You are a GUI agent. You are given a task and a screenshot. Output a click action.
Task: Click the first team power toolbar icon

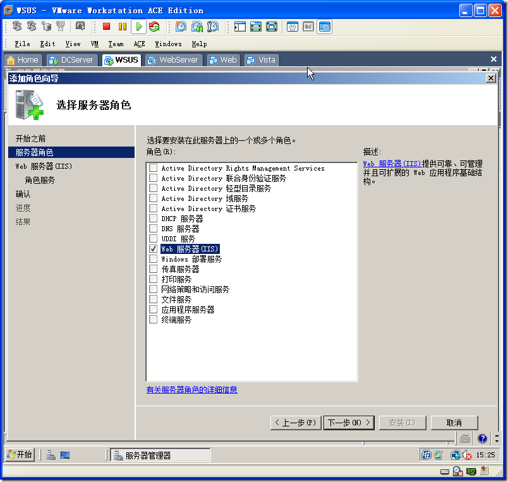[17, 26]
